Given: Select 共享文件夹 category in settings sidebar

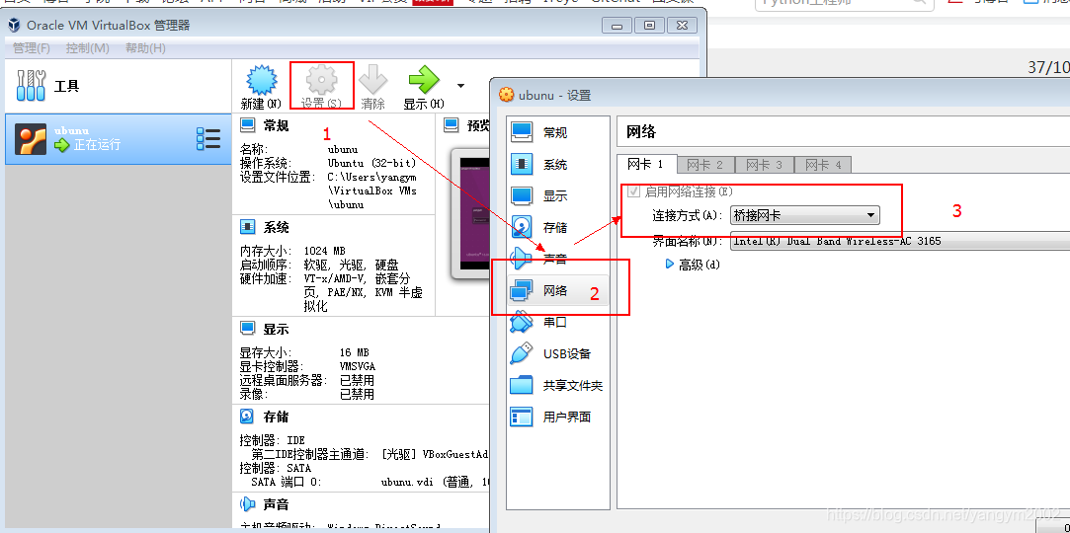Looking at the screenshot, I should (x=558, y=386).
